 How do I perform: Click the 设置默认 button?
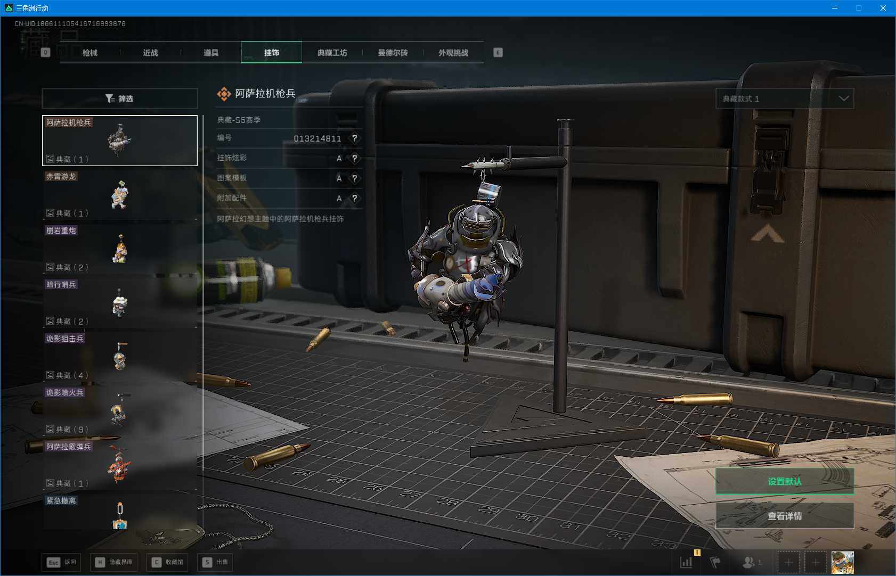click(784, 481)
